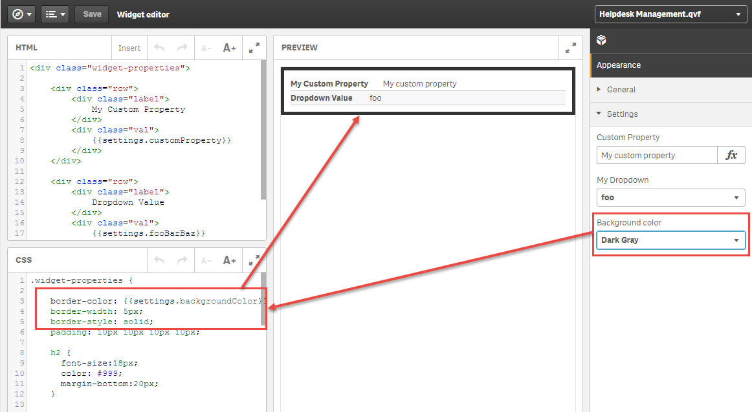Collapse the Settings section

(x=622, y=114)
